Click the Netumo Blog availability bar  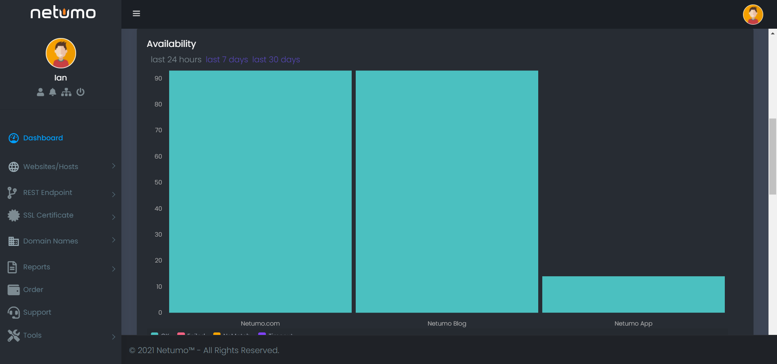click(447, 192)
